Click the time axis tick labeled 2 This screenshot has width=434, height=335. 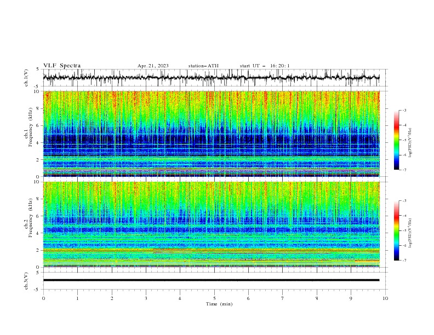pyautogui.click(x=112, y=298)
